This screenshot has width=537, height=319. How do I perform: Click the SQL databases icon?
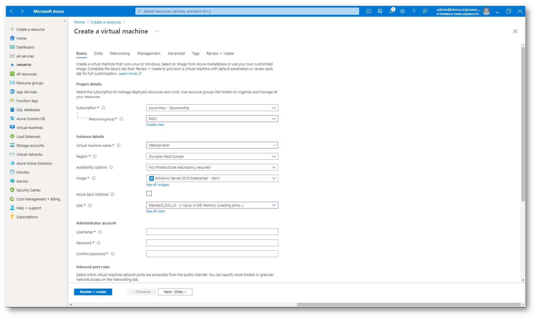12,109
